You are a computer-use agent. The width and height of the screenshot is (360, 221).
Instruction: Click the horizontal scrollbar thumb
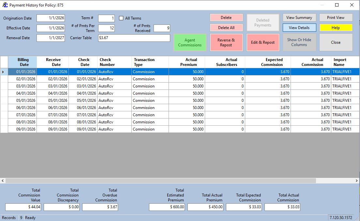tap(161, 181)
